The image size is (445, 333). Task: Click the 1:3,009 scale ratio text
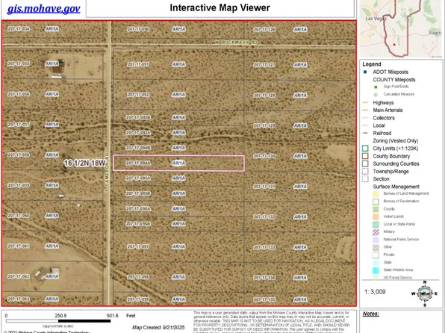pyautogui.click(x=375, y=292)
